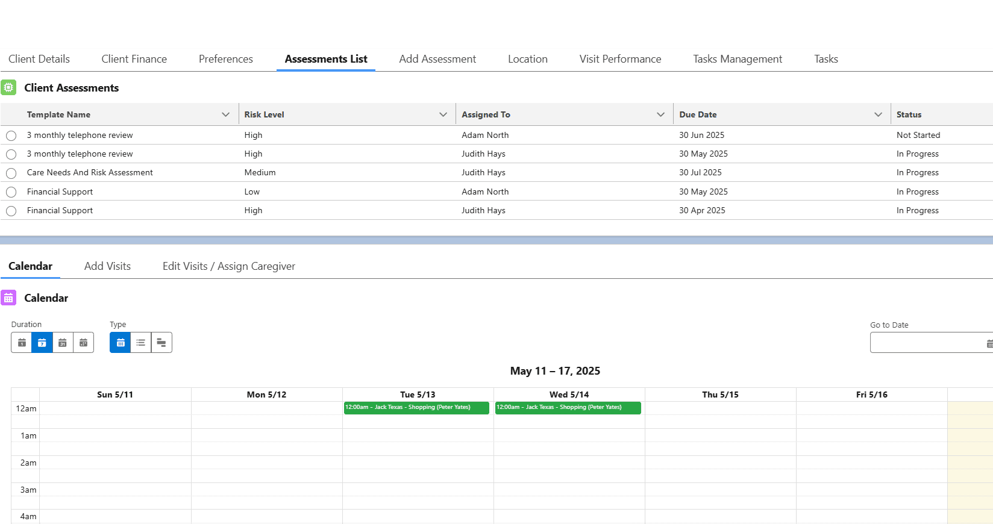This screenshot has width=993, height=524.
Task: Switch to timeline view type
Action: pos(161,343)
